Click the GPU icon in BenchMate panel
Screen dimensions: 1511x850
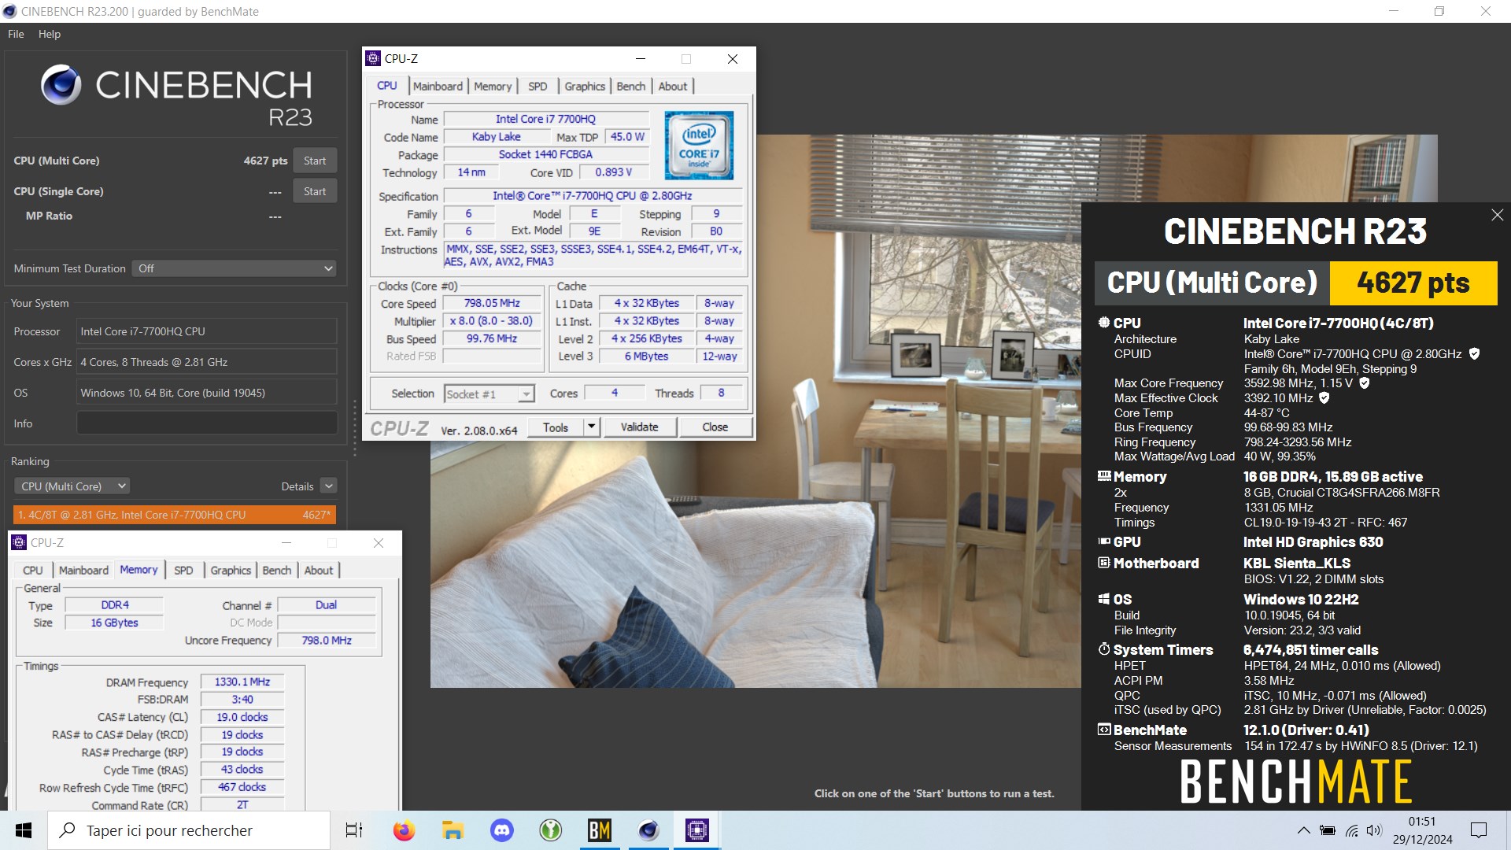(x=1104, y=541)
